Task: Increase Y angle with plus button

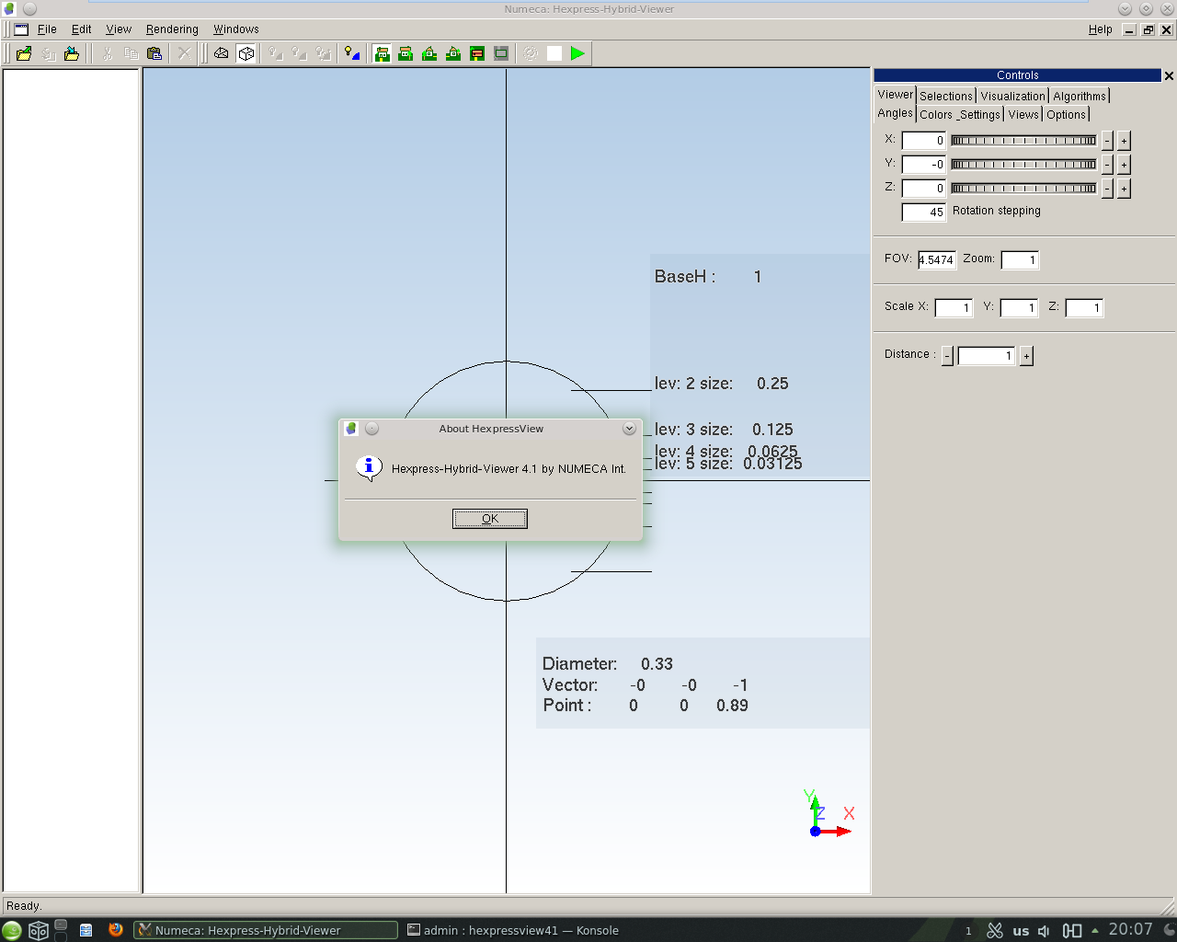Action: 1124,165
